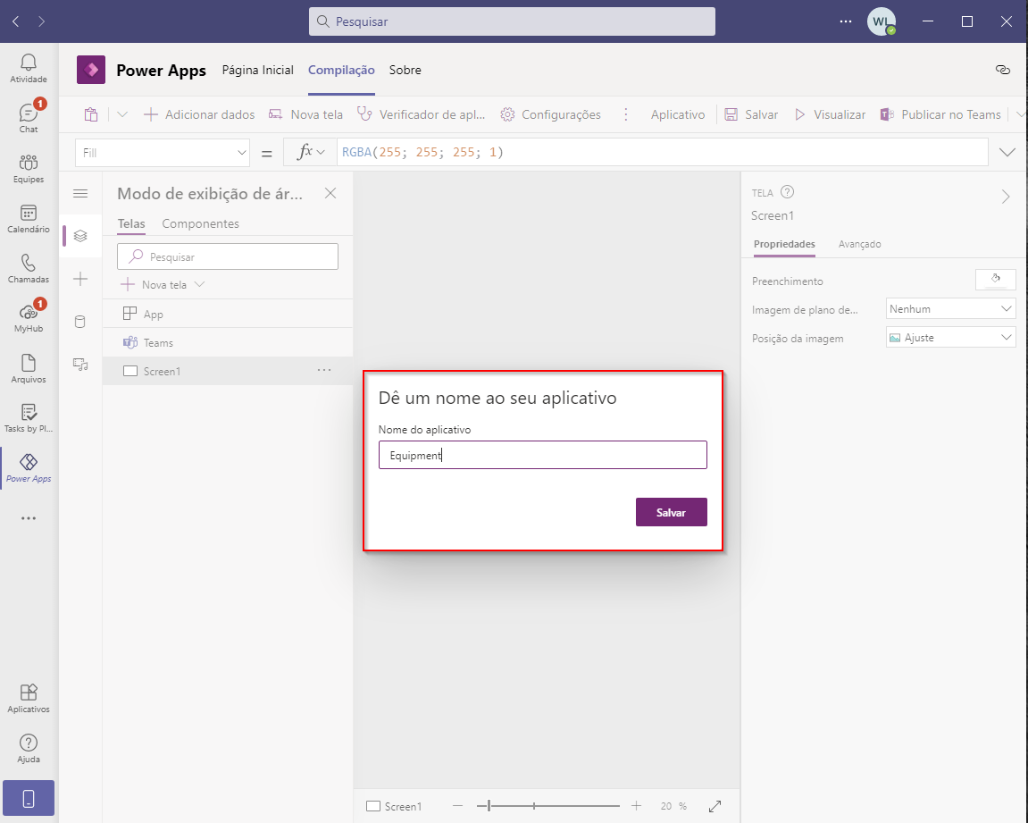Open the media pane icon

80,365
